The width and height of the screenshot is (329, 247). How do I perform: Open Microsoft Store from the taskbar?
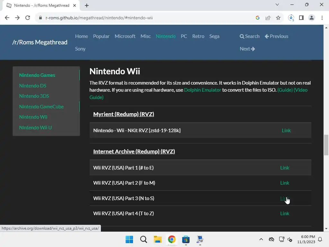(x=186, y=239)
